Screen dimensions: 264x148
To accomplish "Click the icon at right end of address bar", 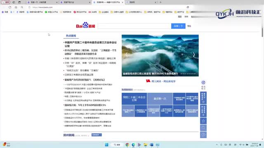I will pyautogui.click(x=188, y=7).
